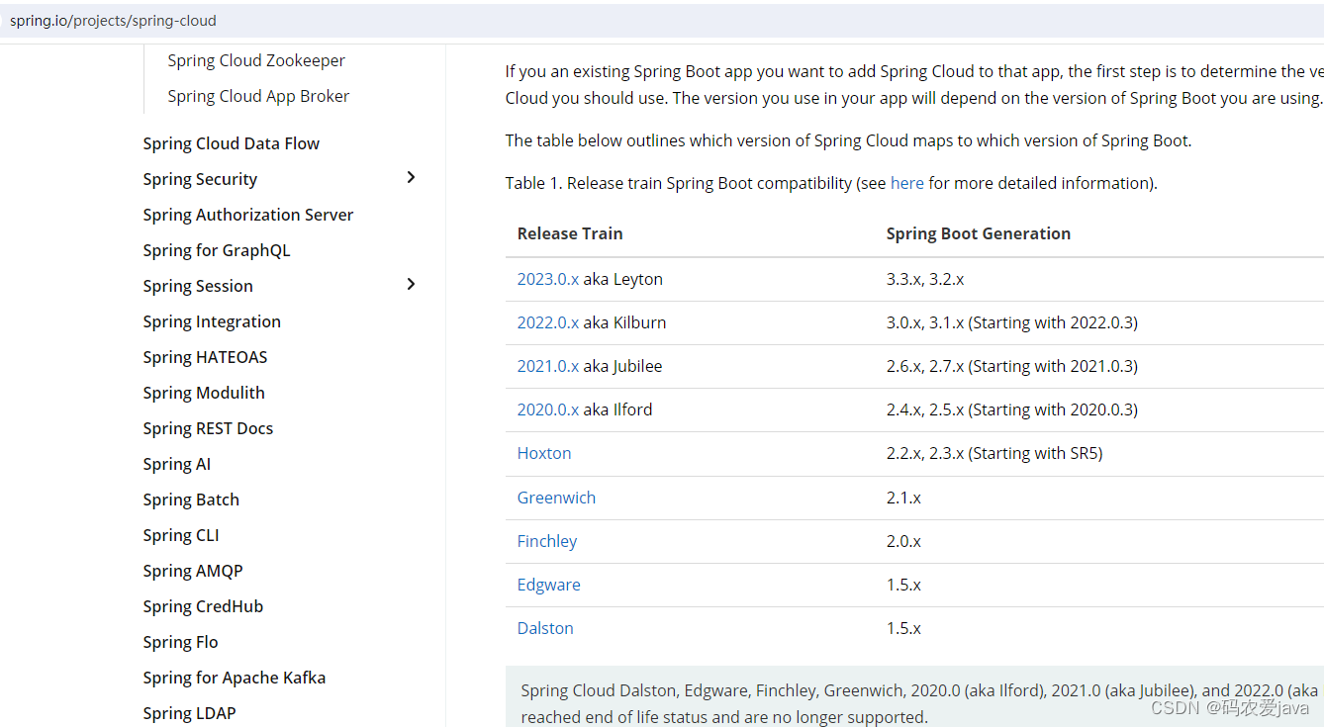Select Spring AI in sidebar
Viewport: 1324px width, 727px height.
(176, 464)
